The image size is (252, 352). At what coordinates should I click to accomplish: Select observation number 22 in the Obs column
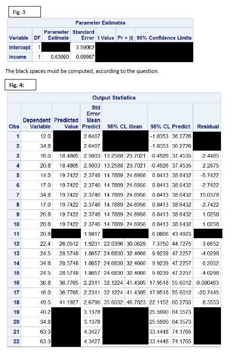pos(16,341)
